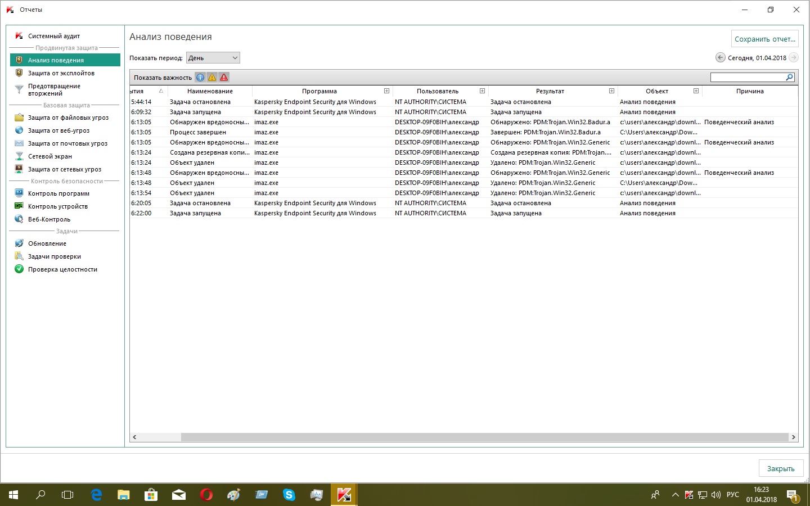Click the icon of Защита от сетевых угроз
The height and width of the screenshot is (506, 810).
pyautogui.click(x=19, y=169)
